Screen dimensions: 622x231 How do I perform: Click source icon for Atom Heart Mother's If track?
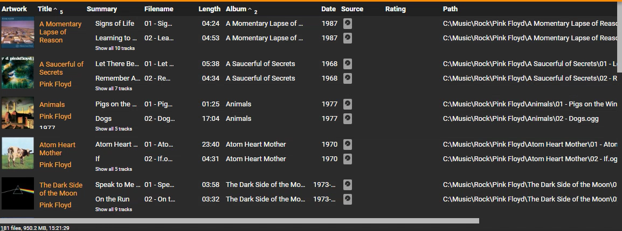pos(348,159)
